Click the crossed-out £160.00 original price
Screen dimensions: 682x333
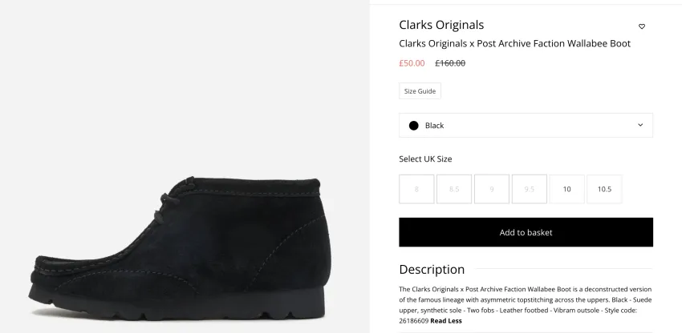(x=450, y=63)
